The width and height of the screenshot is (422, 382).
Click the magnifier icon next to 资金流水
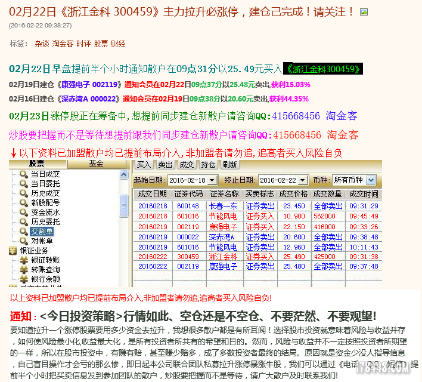click(24, 212)
